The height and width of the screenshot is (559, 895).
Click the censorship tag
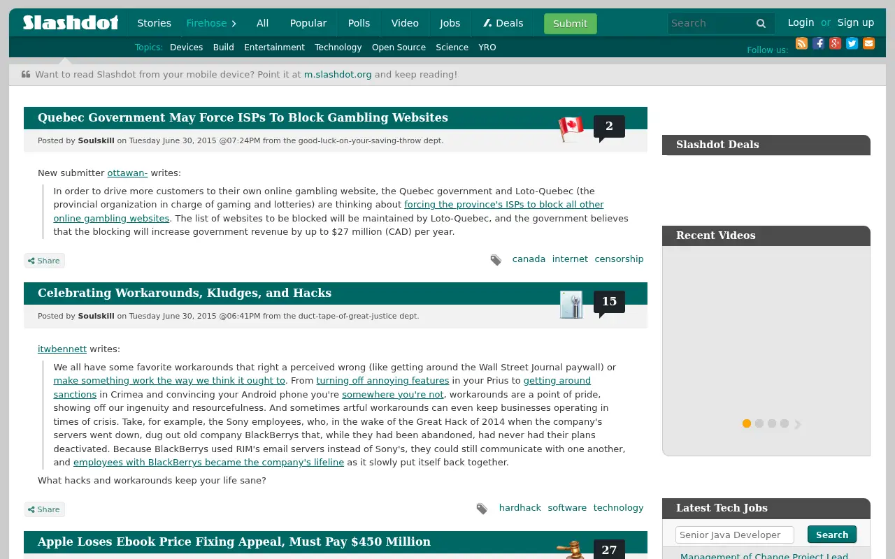coord(620,259)
